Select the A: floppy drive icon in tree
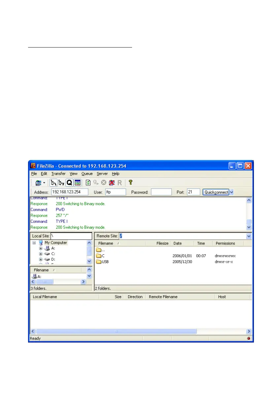 click(x=47, y=248)
